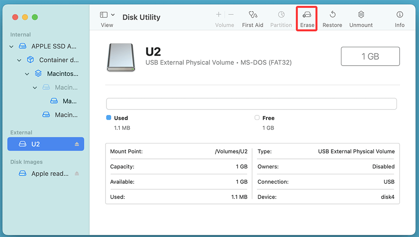Add a volume with plus button
Viewport: 419px width, 237px height.
tap(218, 15)
